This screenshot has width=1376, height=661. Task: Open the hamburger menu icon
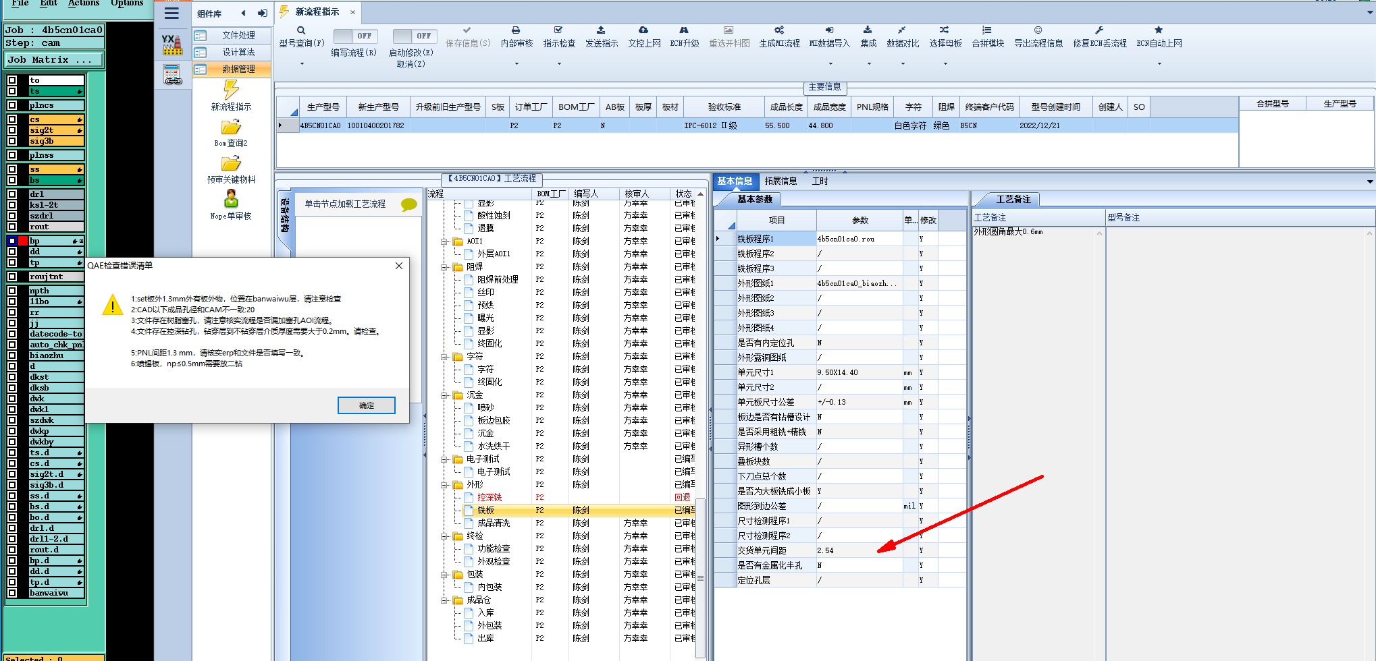click(x=172, y=13)
